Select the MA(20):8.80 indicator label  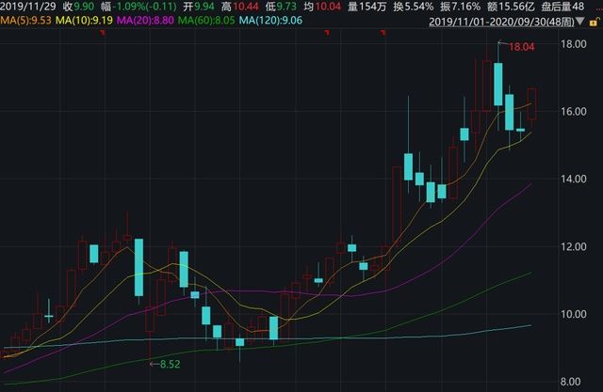[x=145, y=21]
